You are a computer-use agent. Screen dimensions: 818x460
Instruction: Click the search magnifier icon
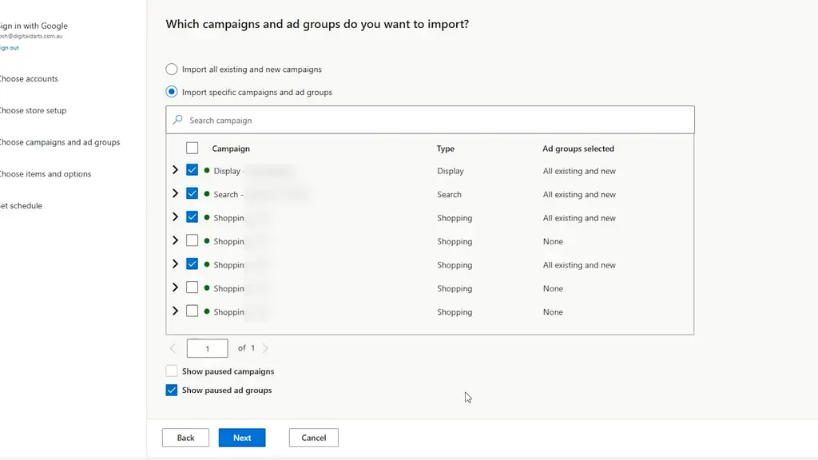pyautogui.click(x=178, y=120)
